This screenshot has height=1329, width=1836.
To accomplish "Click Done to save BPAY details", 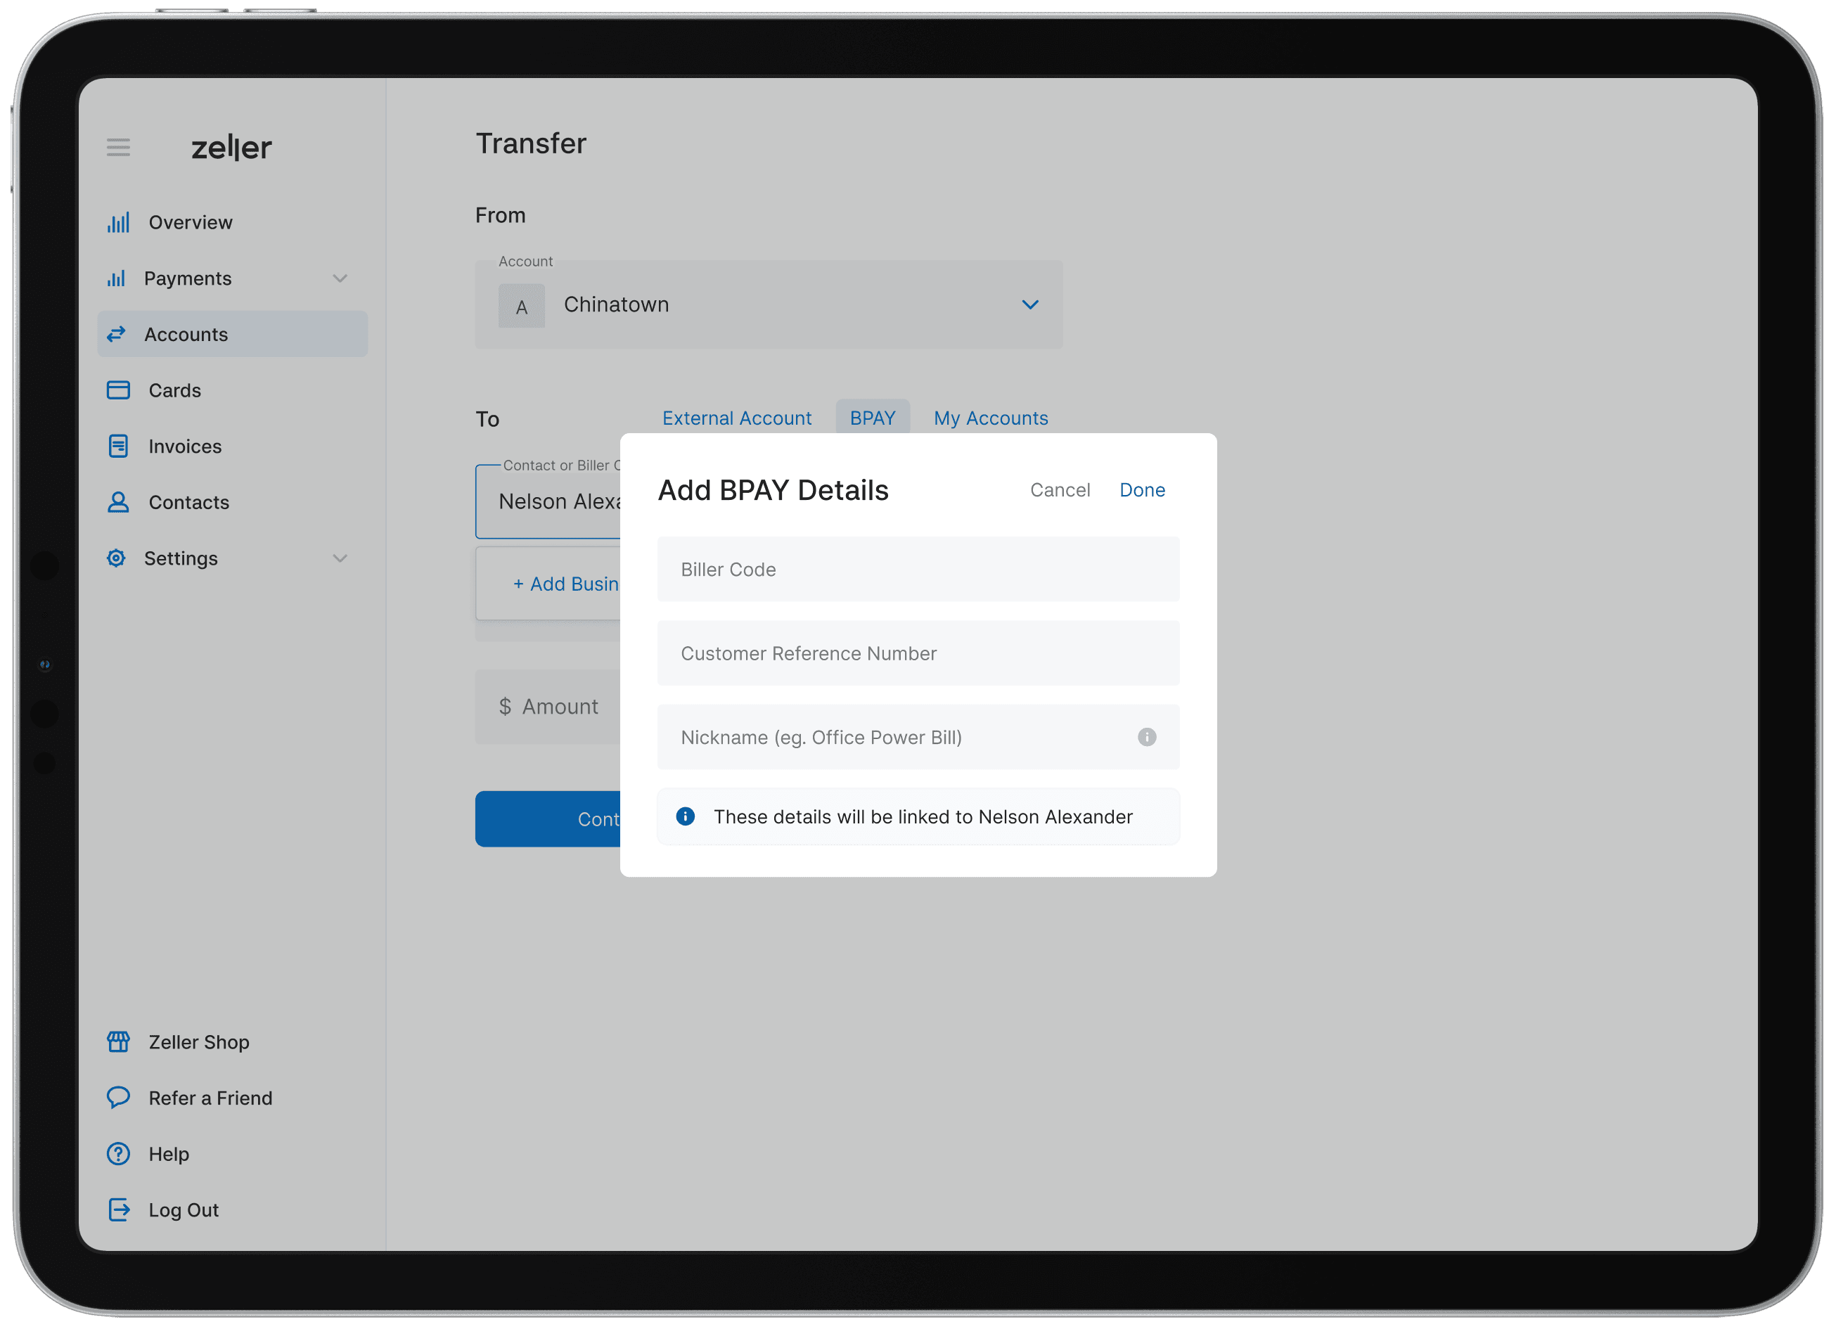I will click(1142, 489).
